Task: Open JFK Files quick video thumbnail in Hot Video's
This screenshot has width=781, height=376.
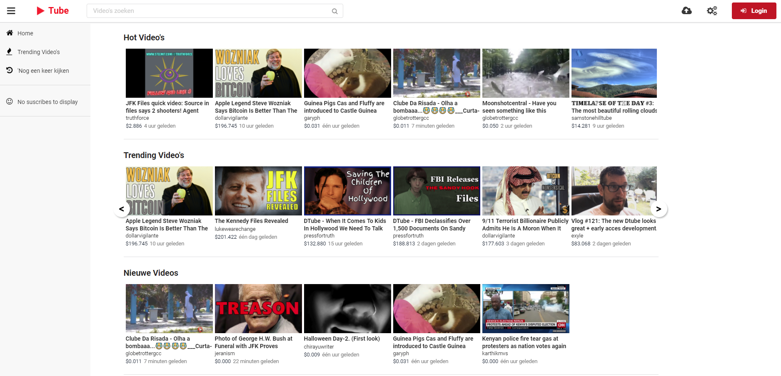Action: (x=169, y=73)
